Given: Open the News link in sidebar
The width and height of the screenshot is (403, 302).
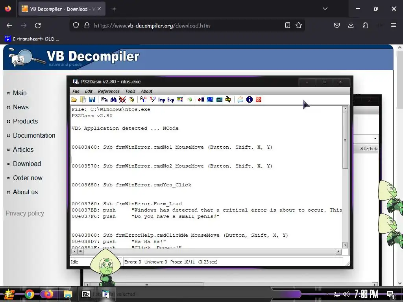Looking at the screenshot, I should [21, 107].
